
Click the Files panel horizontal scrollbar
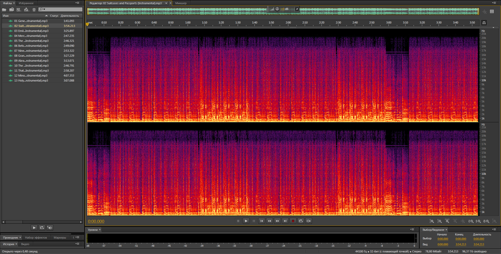coord(42,222)
